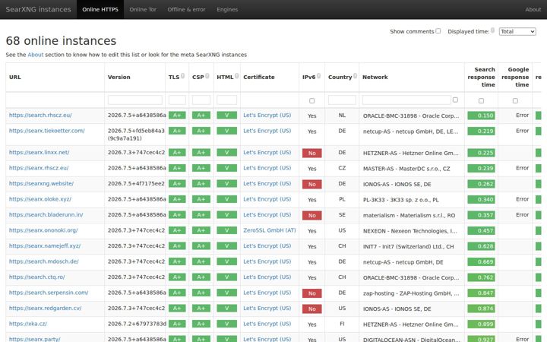
Task: Open https://searx.linxx.net/ instance link
Action: (39, 153)
